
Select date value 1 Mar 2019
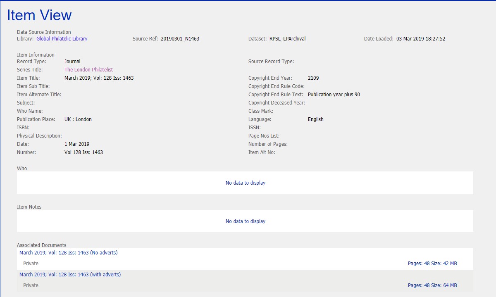point(77,144)
